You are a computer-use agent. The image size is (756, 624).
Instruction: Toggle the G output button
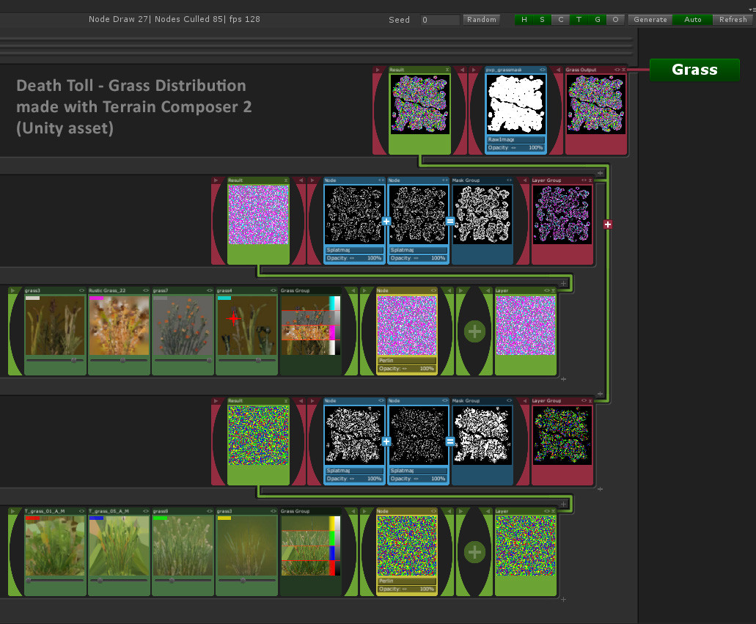[598, 20]
